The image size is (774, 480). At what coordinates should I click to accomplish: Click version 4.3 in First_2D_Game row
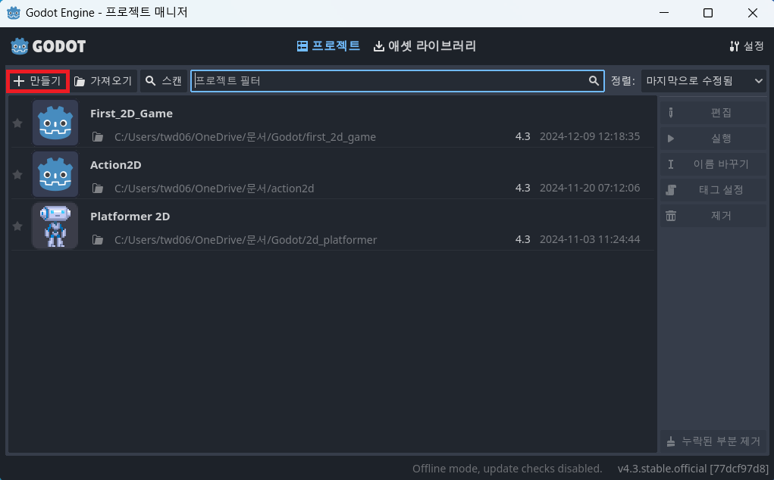point(523,136)
